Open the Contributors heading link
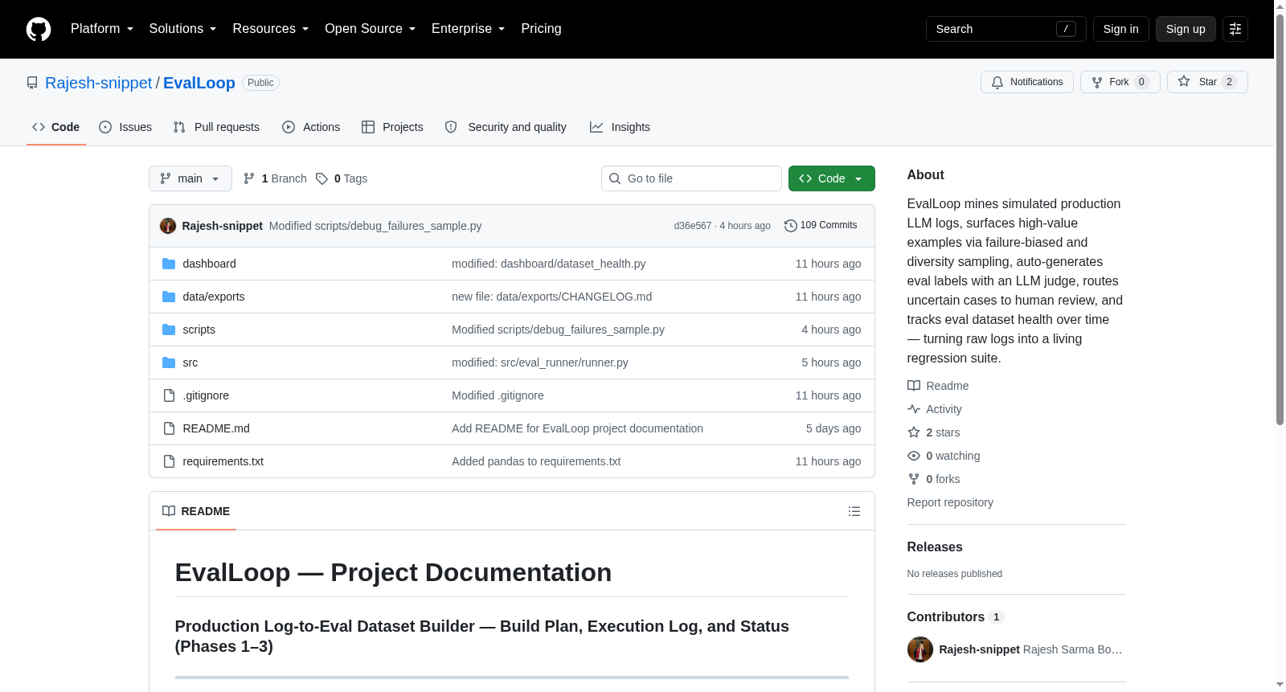 click(955, 616)
